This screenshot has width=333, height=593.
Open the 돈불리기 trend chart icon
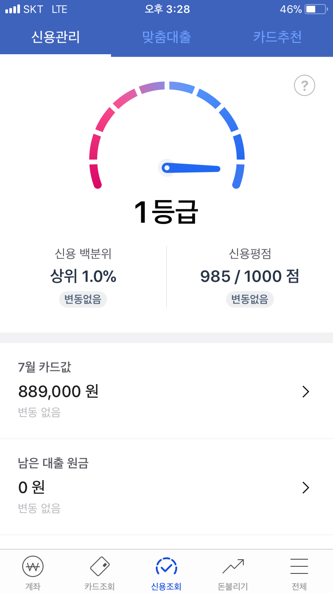(x=233, y=566)
